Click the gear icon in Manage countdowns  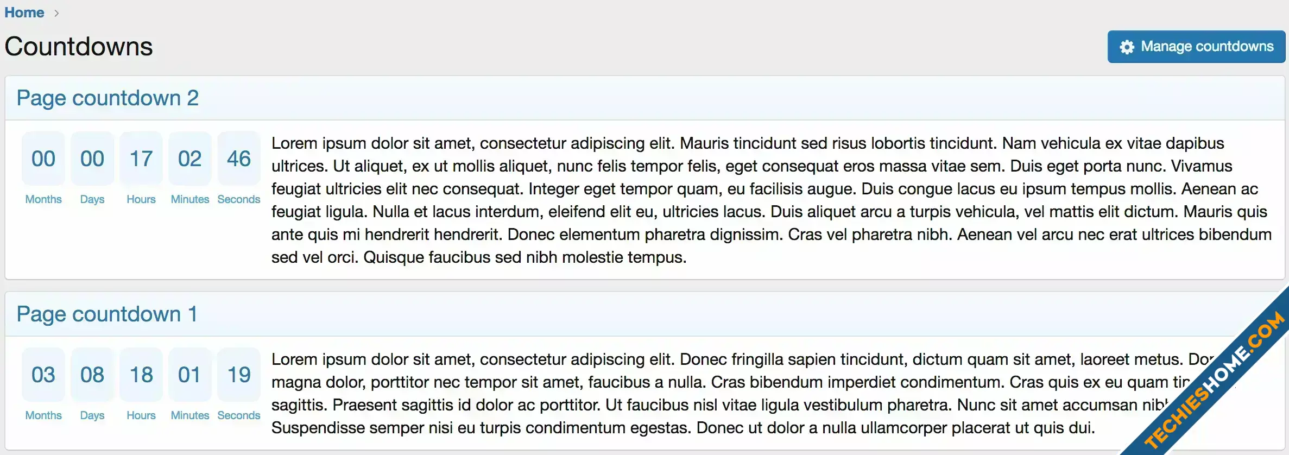click(1127, 47)
